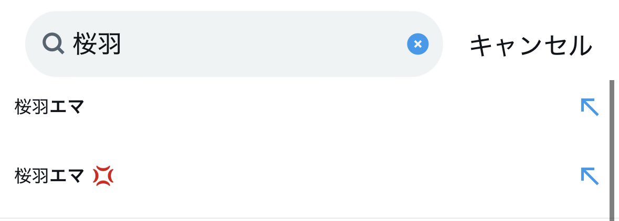Screen dimensions: 619x221
Task: Click the 桜羽 text in search field
Action: click(x=97, y=45)
